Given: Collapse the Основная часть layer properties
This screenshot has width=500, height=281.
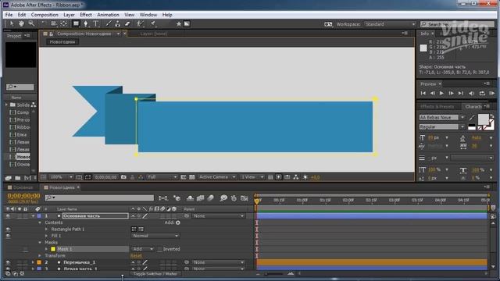Looking at the screenshot, I should (33, 216).
